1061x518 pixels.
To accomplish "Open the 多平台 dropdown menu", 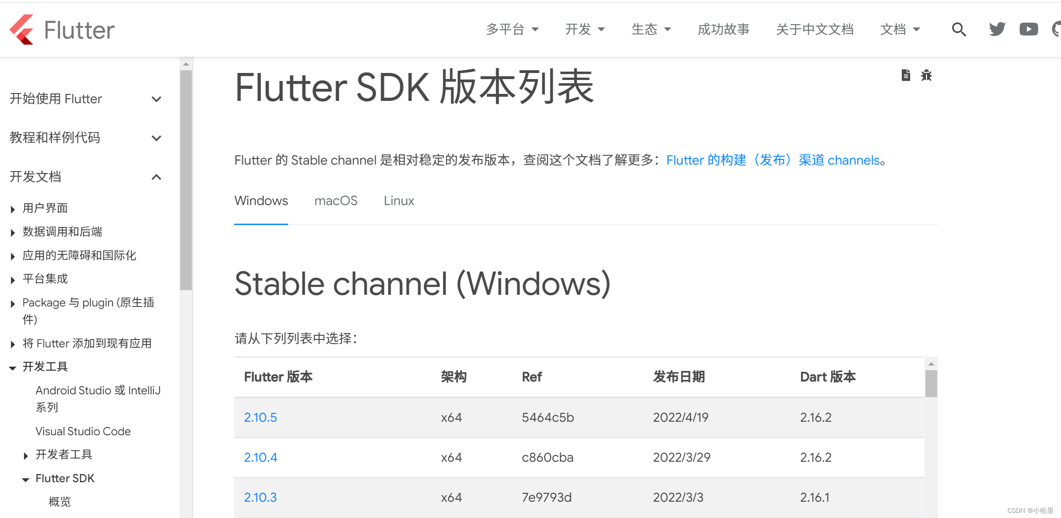I will 512,29.
